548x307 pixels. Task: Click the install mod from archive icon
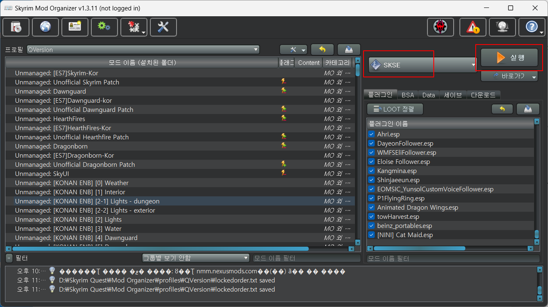pos(16,27)
